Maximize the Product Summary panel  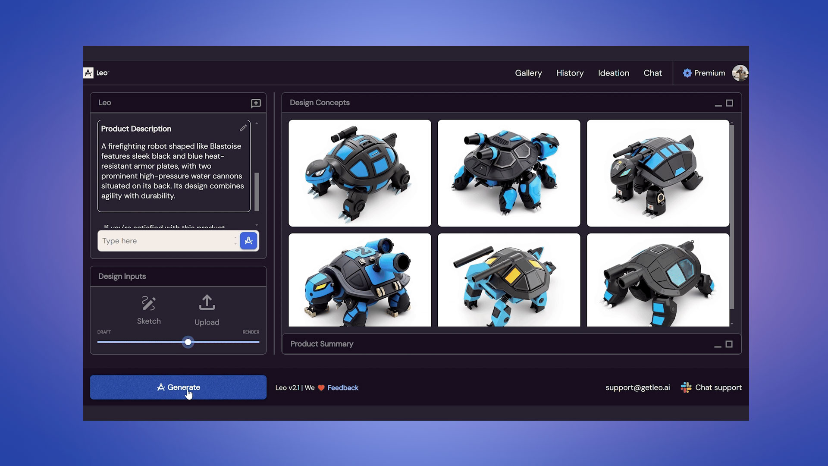[x=729, y=344]
